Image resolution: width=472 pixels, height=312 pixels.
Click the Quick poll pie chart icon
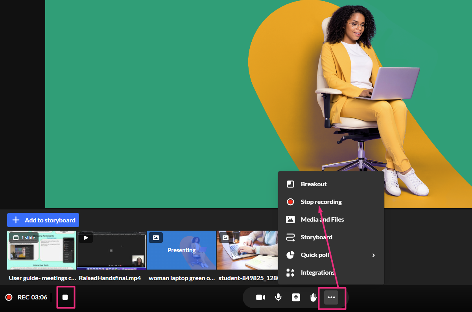point(290,255)
